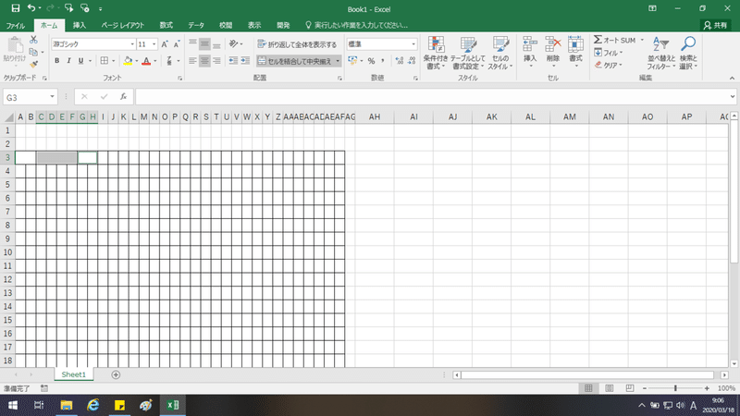This screenshot has width=740, height=416.
Task: Open the font name 游ゴシック dropdown
Action: [132, 44]
